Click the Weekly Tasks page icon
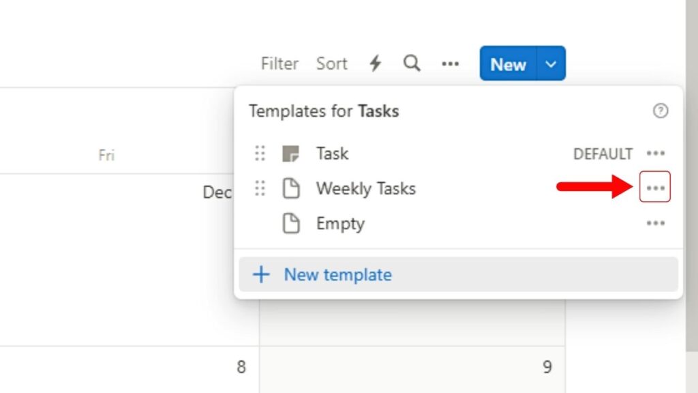698x393 pixels. [291, 188]
